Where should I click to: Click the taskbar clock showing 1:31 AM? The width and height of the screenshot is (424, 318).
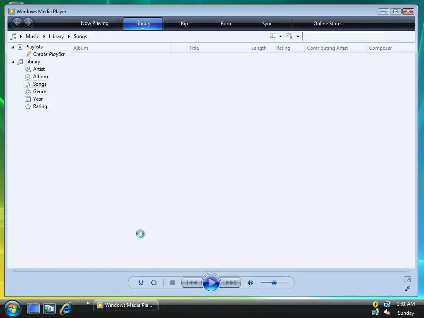[406, 304]
